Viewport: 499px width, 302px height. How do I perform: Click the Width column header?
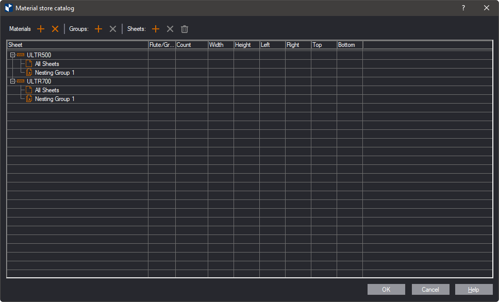[221, 45]
